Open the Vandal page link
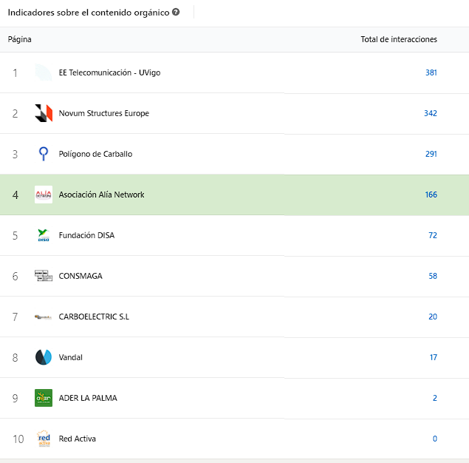 [x=71, y=357]
